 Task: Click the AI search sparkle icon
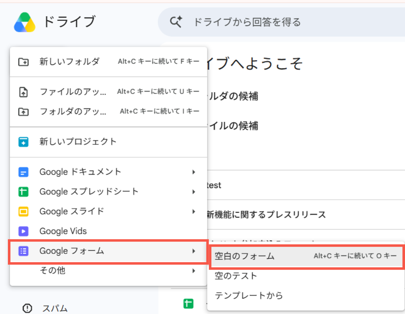click(176, 22)
